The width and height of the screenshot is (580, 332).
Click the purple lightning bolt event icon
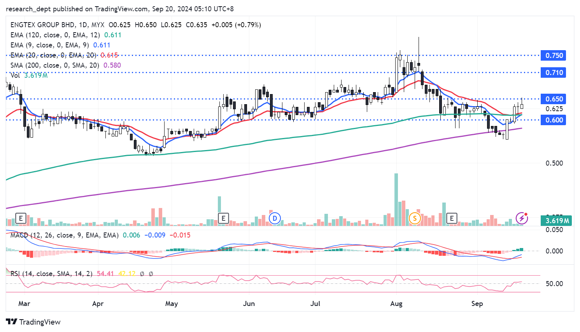522,218
